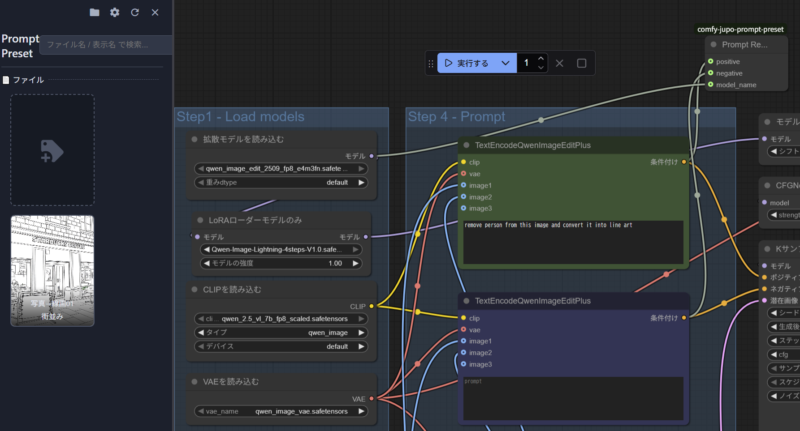
Task: Adjust the モデルの強度 value slider
Action: 281,263
